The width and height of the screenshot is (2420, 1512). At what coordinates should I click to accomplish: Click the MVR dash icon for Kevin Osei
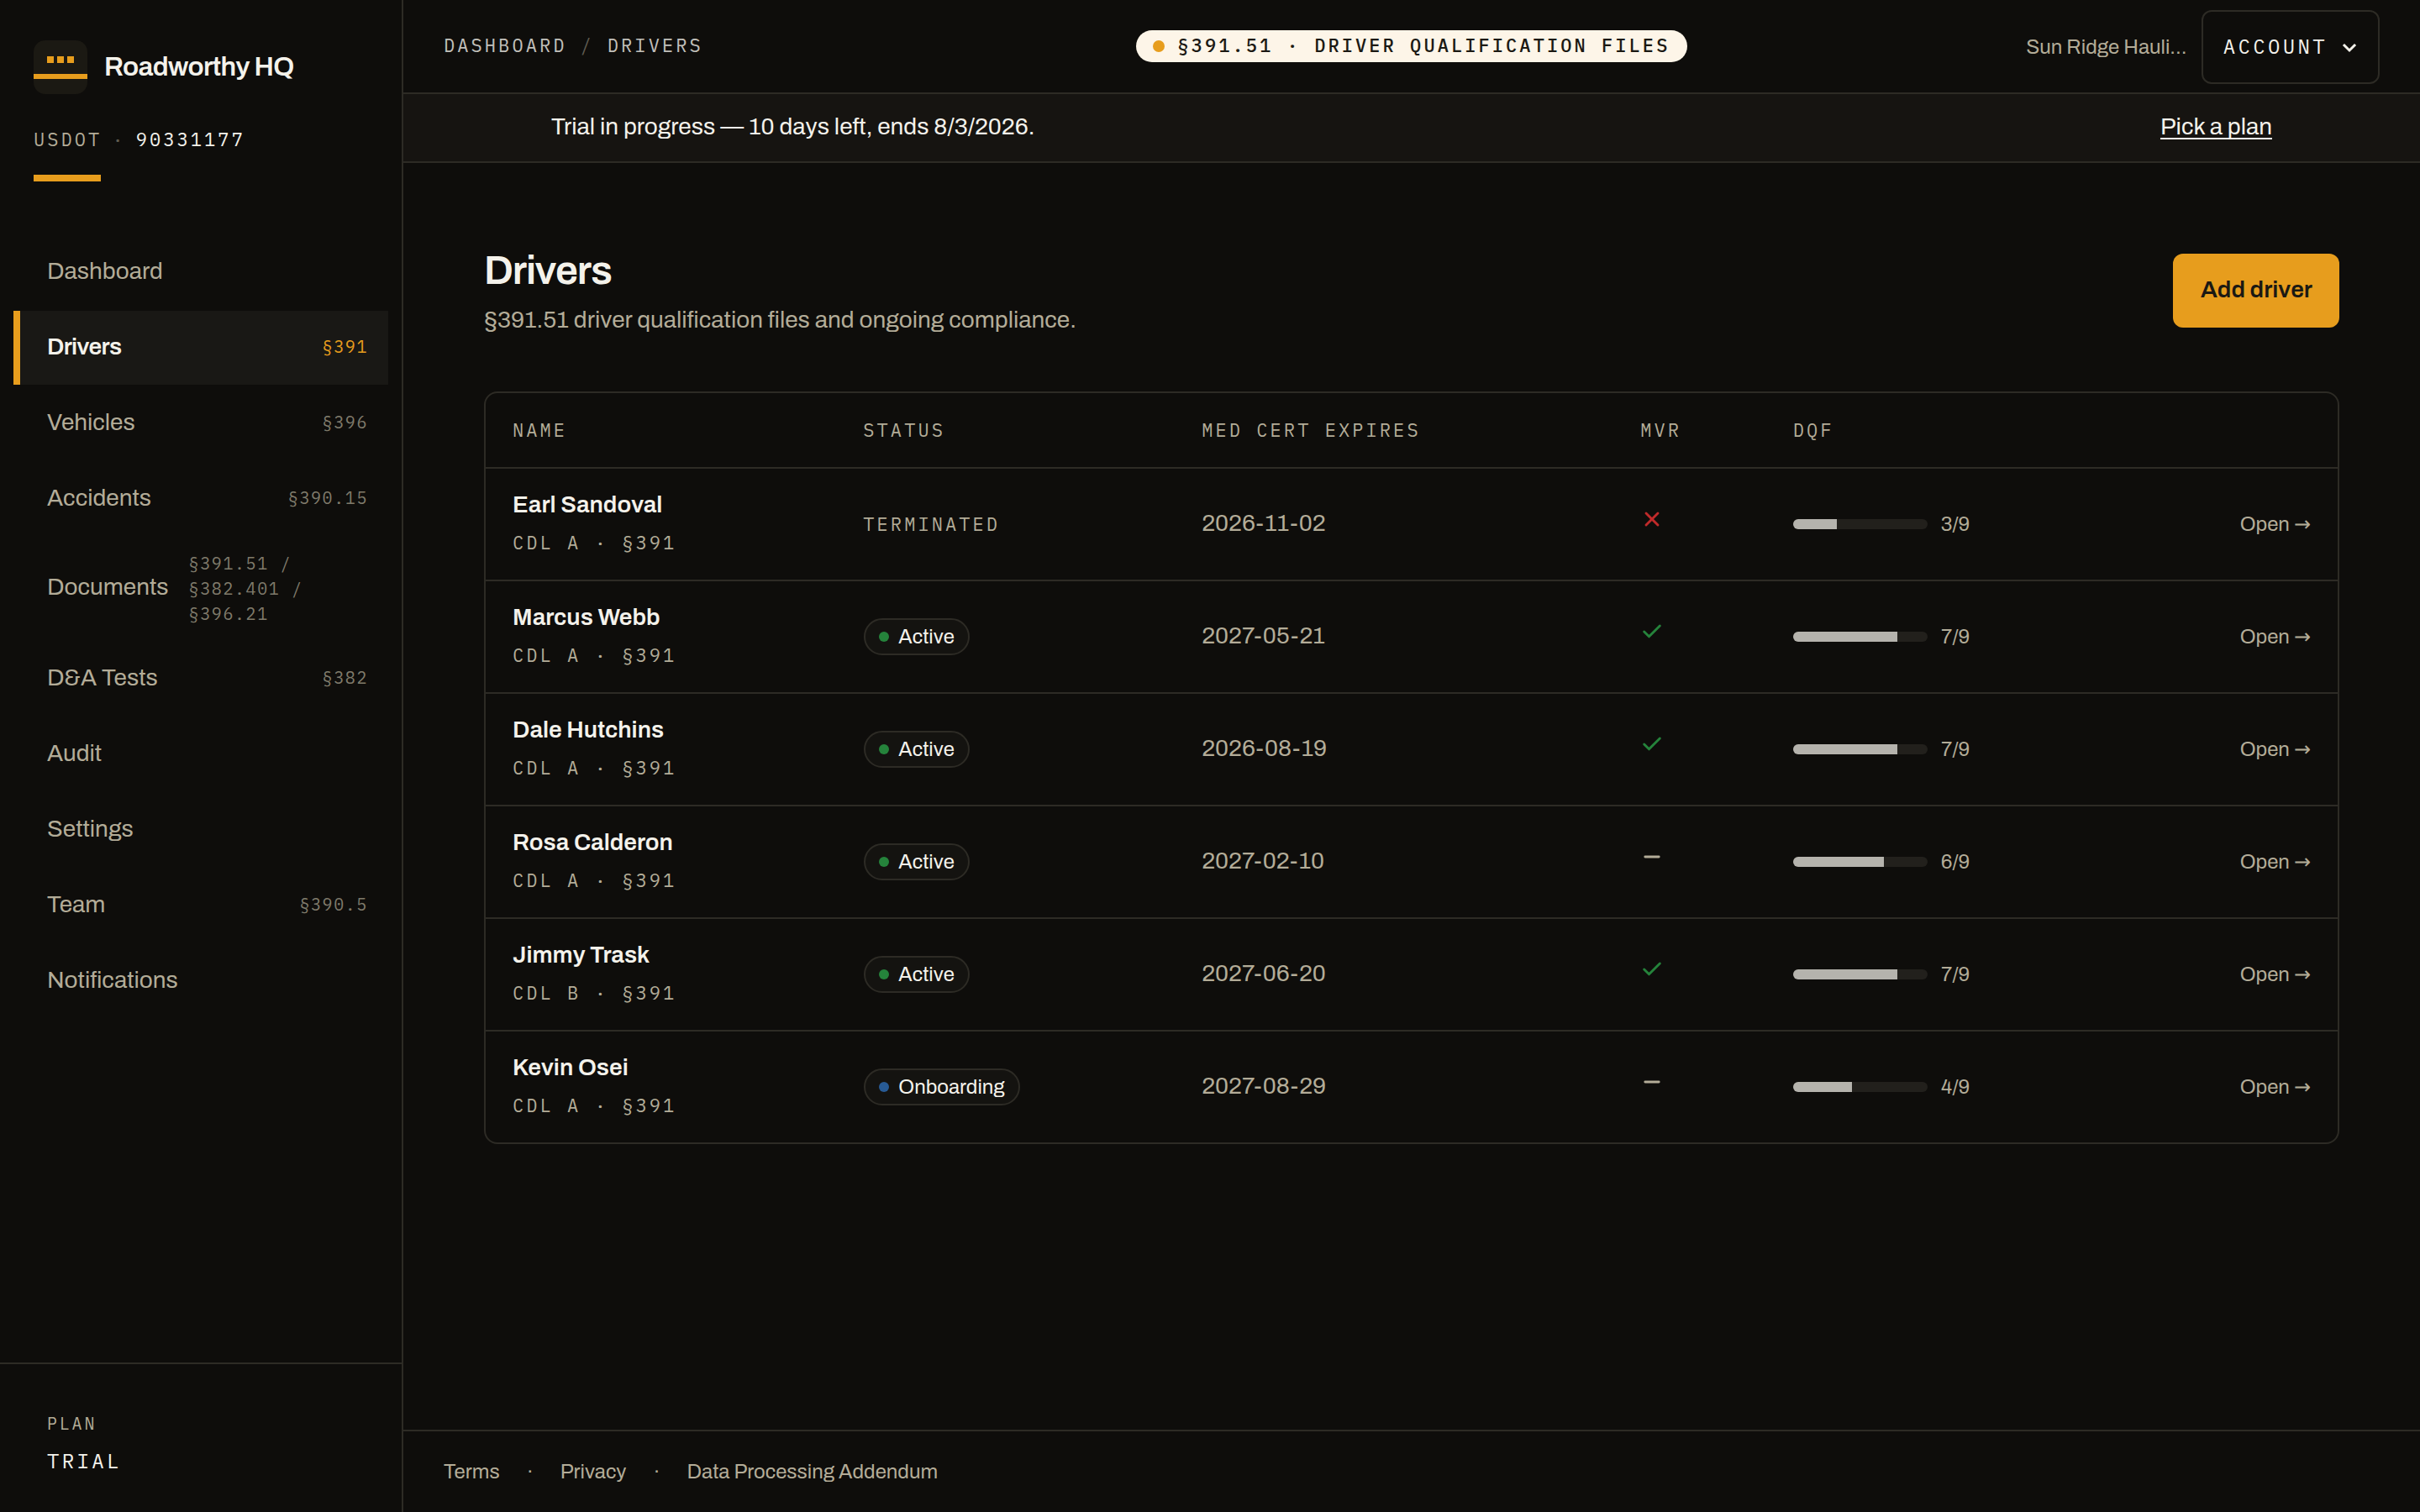pos(1652,1082)
